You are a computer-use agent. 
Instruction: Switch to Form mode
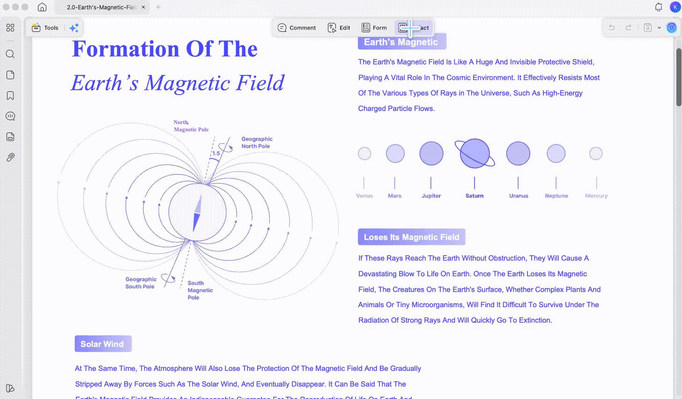click(374, 28)
